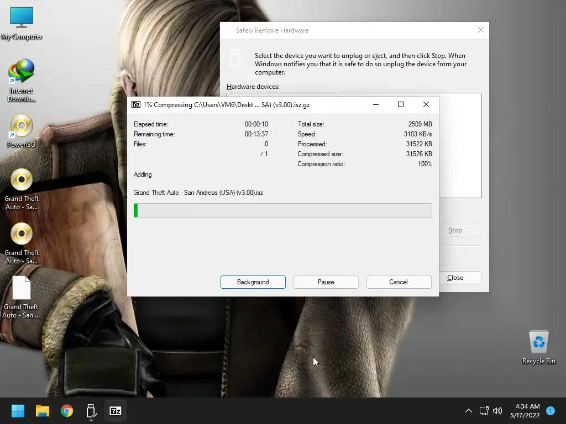Click the Safely Remove Hardware taskbar icon
566x424 pixels.
[x=91, y=411]
